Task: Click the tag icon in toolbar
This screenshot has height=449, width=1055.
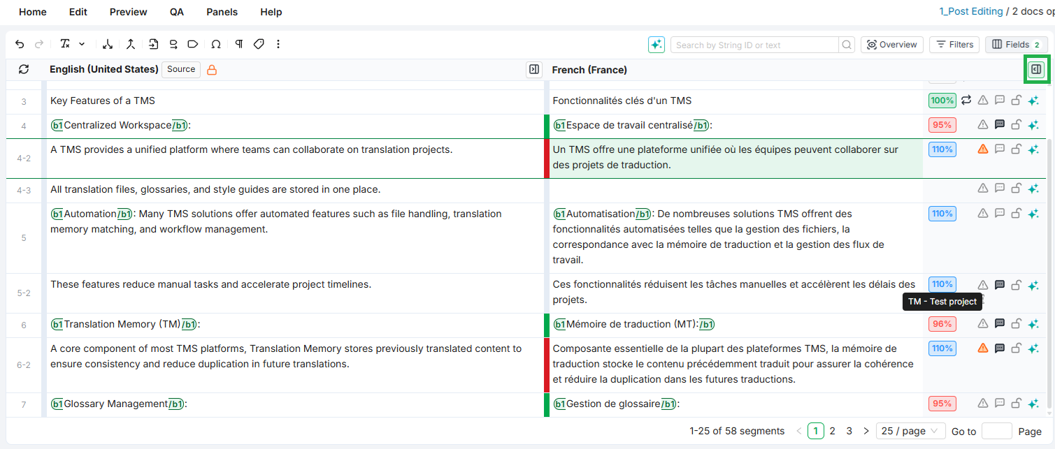Action: tap(259, 45)
